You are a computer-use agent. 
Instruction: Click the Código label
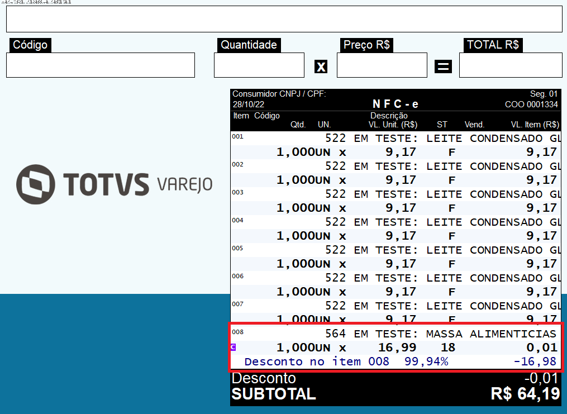point(30,45)
